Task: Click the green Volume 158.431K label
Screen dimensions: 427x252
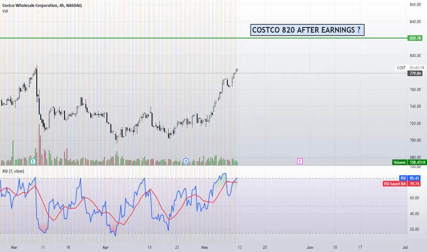Action: click(409, 162)
